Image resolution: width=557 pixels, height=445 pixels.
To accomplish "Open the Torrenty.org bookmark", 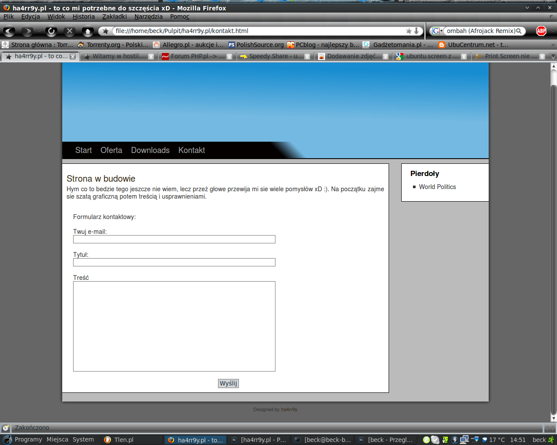I will [113, 45].
